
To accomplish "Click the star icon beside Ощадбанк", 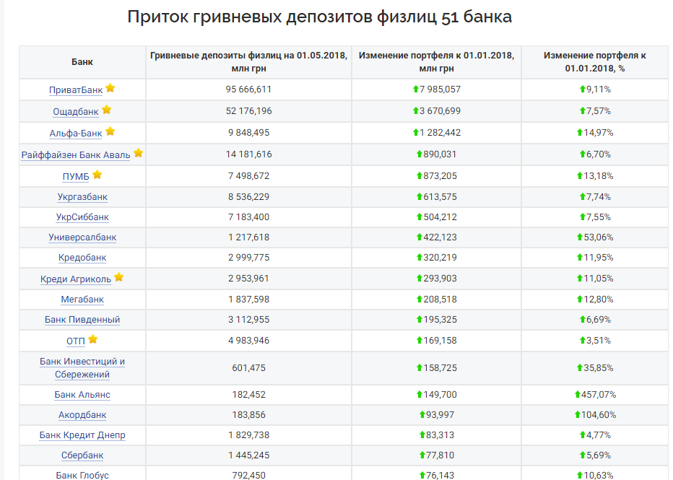I will 106,110.
